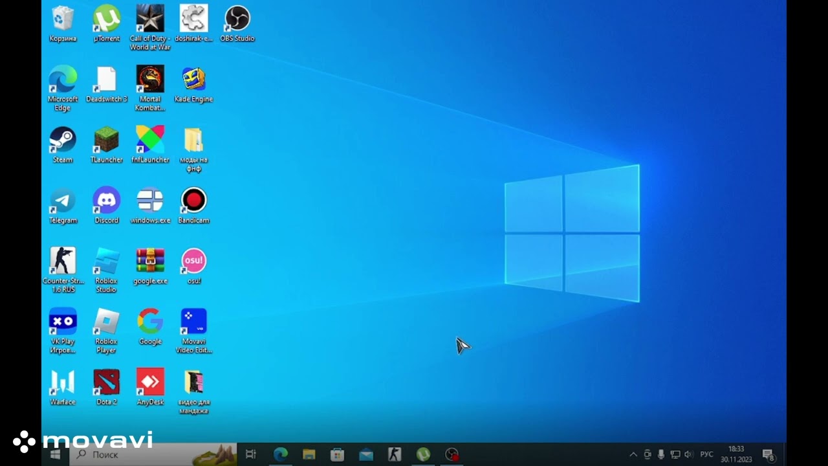Open the Корзина recycle bin icon
828x466 pixels.
pyautogui.click(x=63, y=24)
